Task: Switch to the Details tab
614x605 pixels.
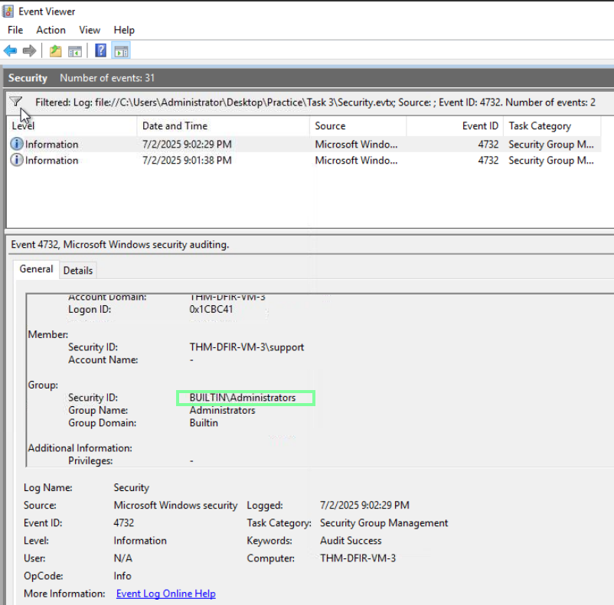Action: 77,270
